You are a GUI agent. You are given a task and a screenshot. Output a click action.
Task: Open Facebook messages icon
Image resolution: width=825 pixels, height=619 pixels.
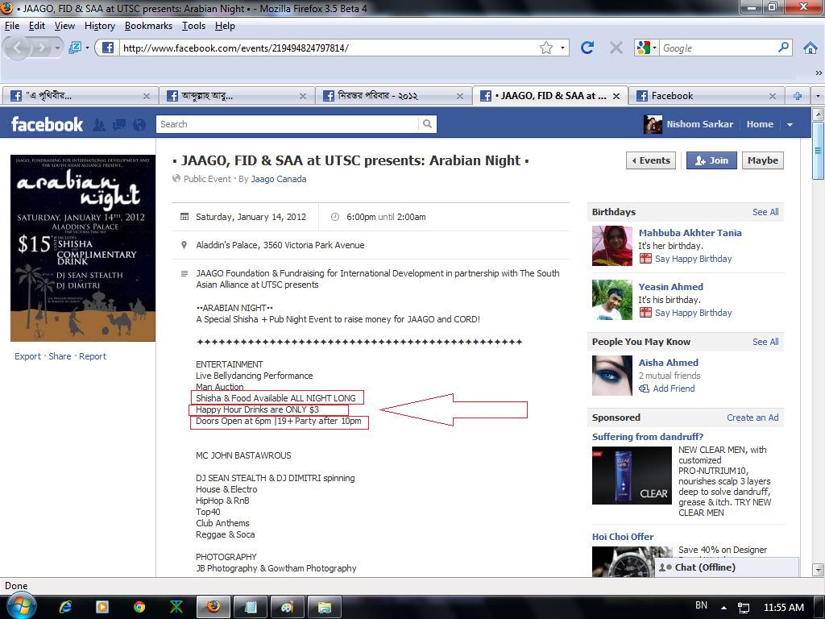(119, 125)
